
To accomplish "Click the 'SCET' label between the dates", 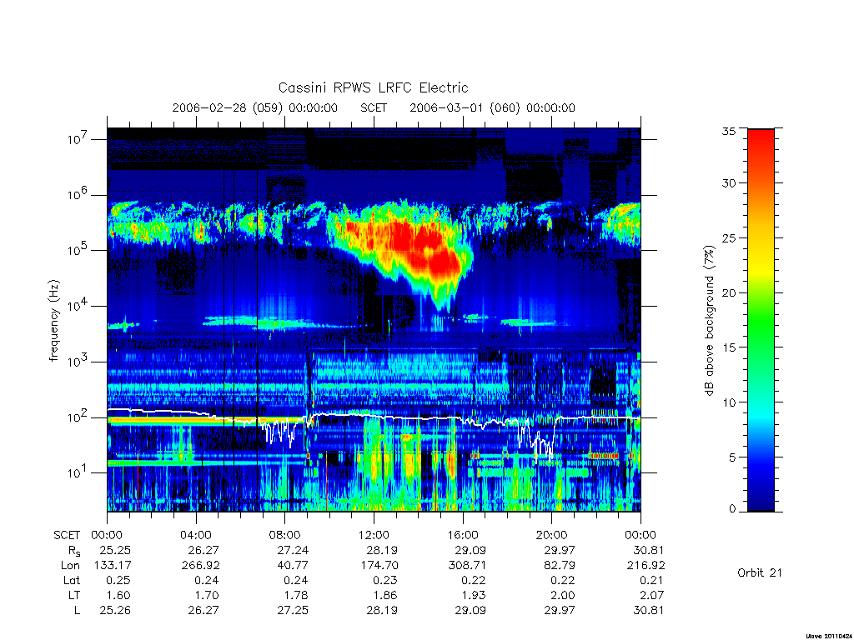I will click(x=374, y=107).
